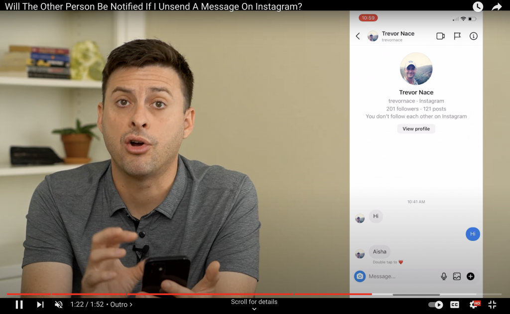Screen dimensions: 510x314
Task: Click the View profile button
Action: [416, 129]
